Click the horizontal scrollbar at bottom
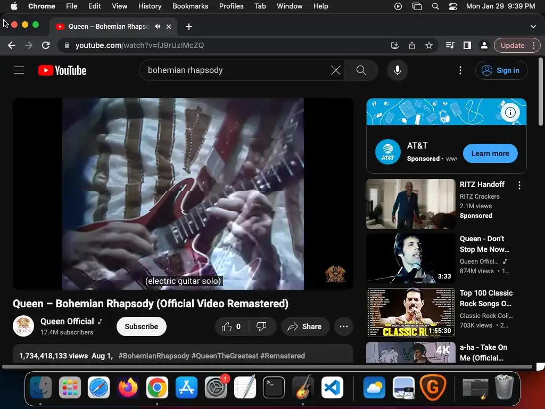 [x=267, y=366]
